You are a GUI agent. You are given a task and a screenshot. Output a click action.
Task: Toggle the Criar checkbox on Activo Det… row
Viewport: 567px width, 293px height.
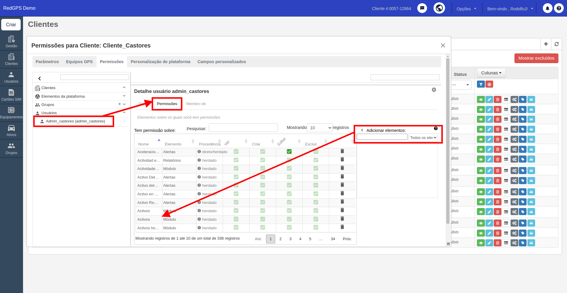[263, 177]
